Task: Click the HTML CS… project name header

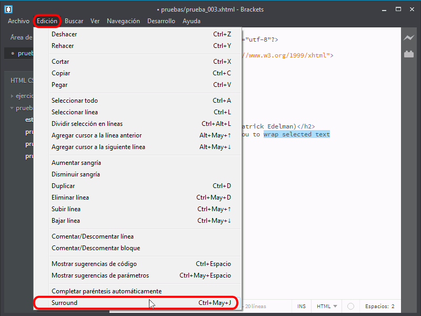Action: pyautogui.click(x=22, y=81)
